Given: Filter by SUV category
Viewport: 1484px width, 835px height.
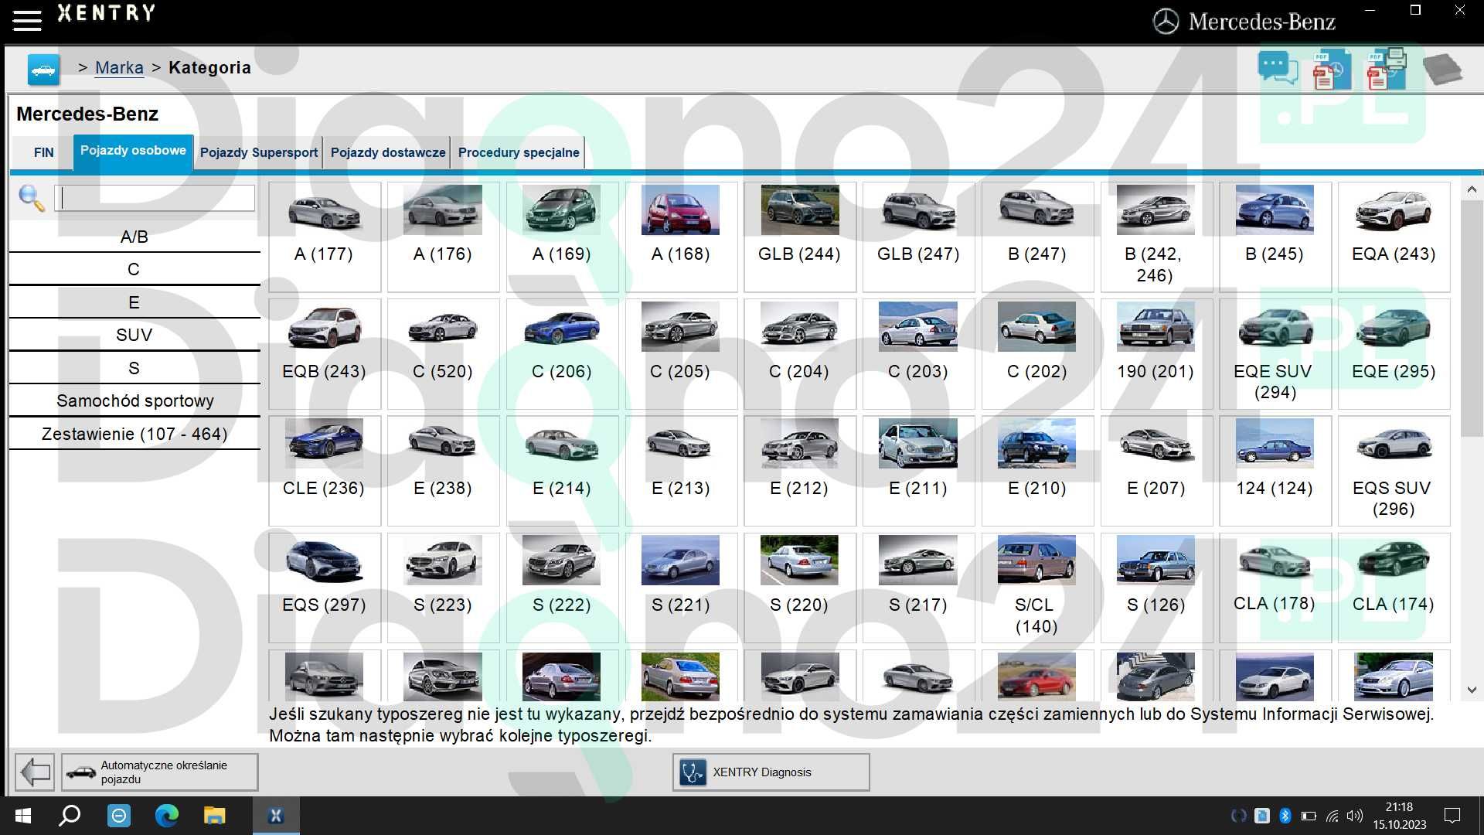Looking at the screenshot, I should coord(134,335).
